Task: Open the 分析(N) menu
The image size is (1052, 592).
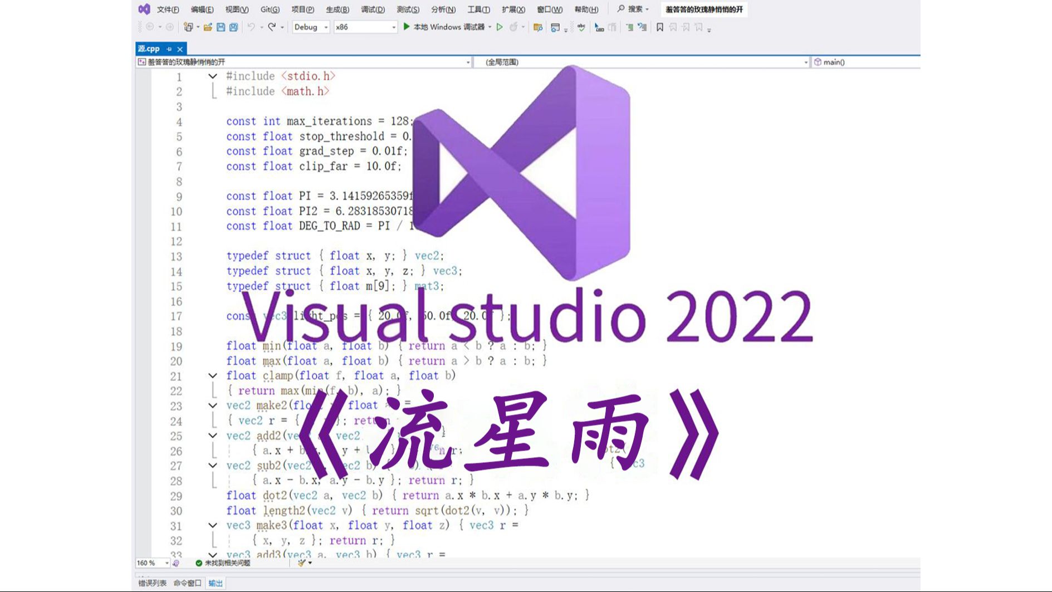Action: (443, 9)
